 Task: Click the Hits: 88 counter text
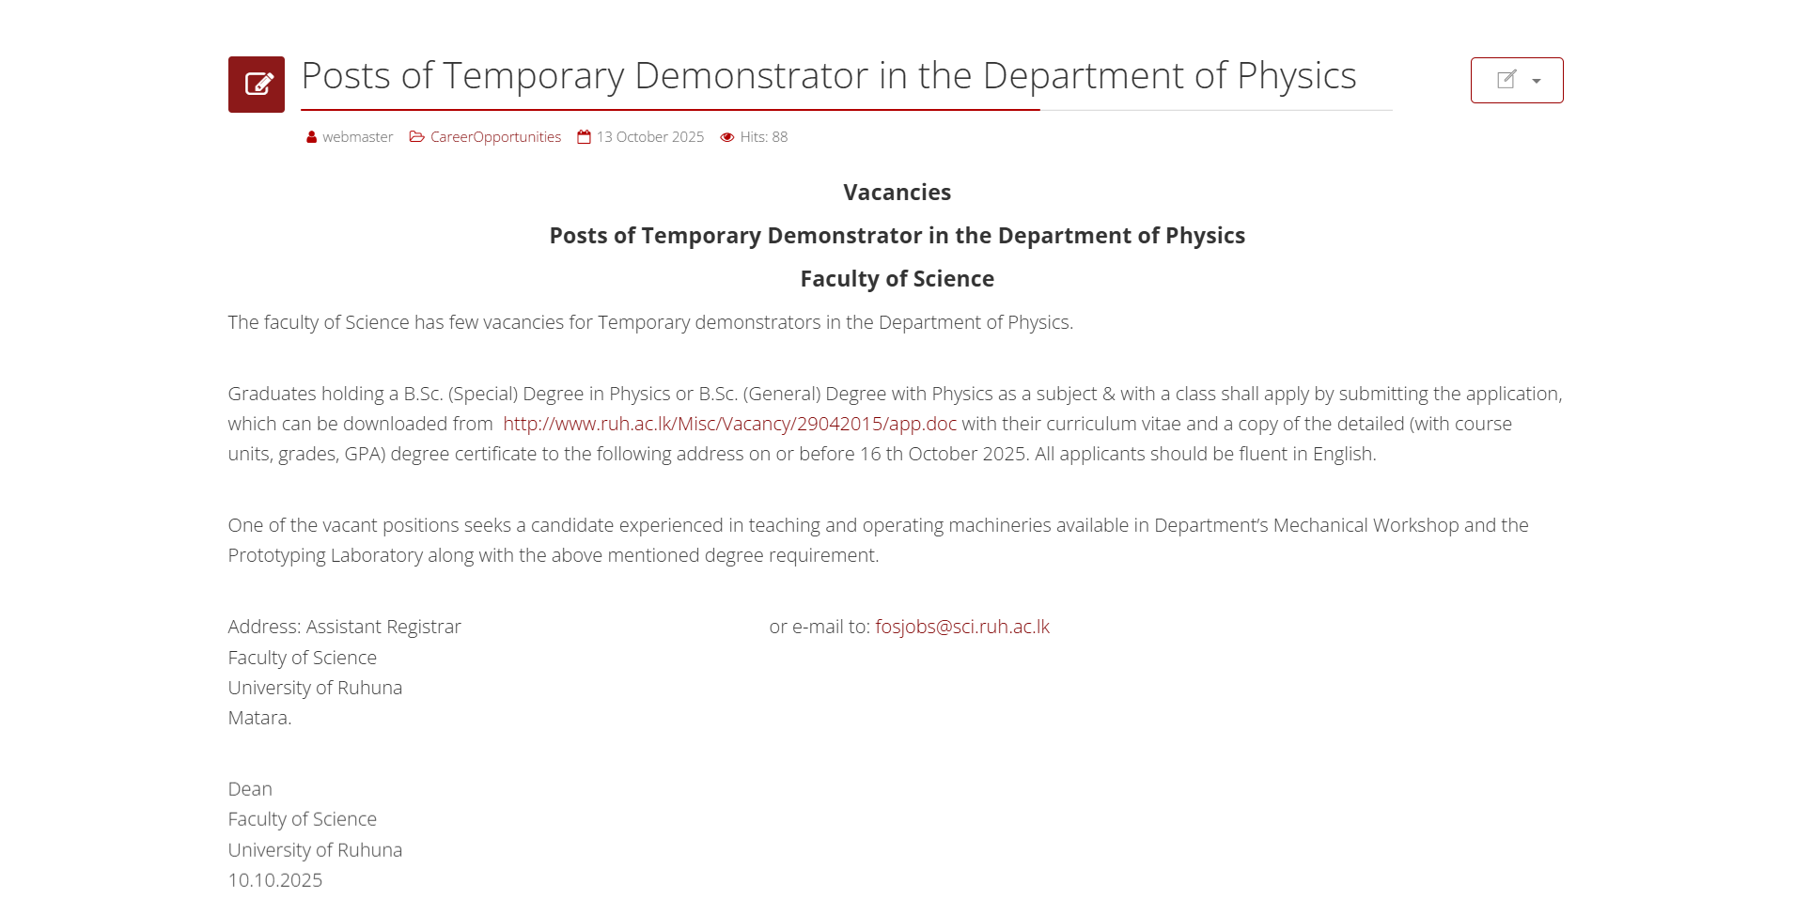(764, 137)
